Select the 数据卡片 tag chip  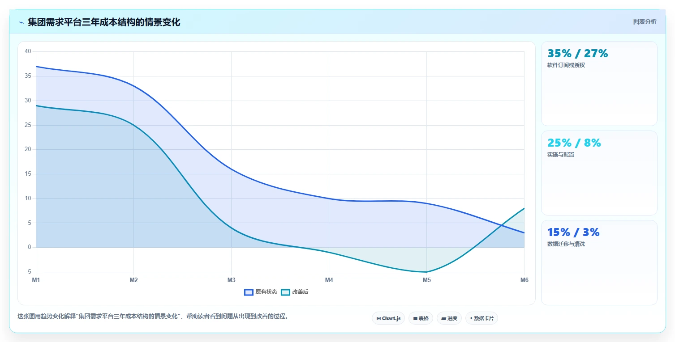click(482, 318)
